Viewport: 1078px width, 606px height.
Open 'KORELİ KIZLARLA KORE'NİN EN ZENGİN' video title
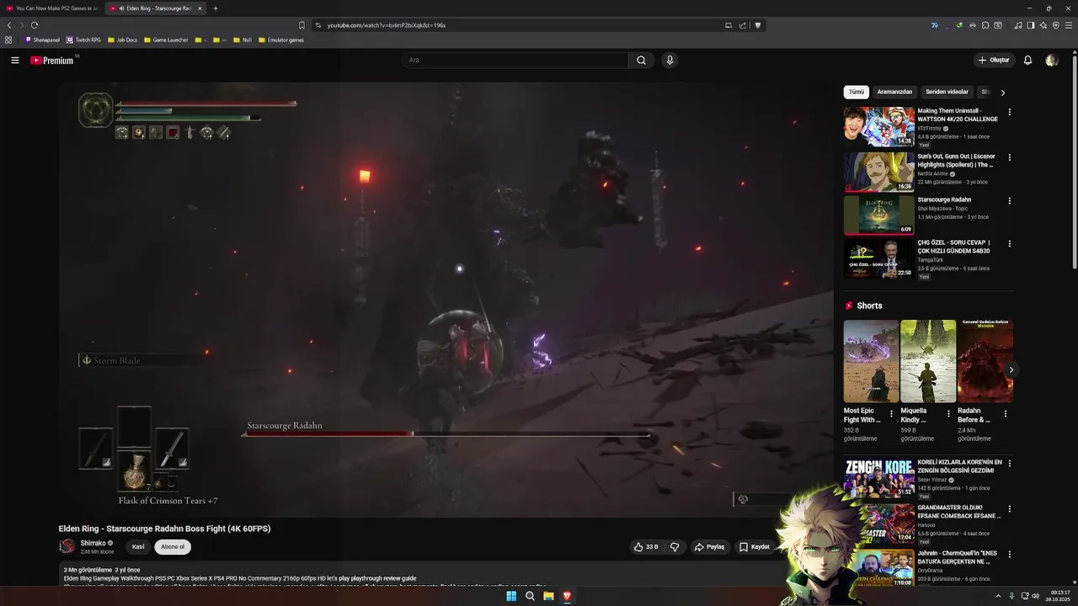pos(960,466)
